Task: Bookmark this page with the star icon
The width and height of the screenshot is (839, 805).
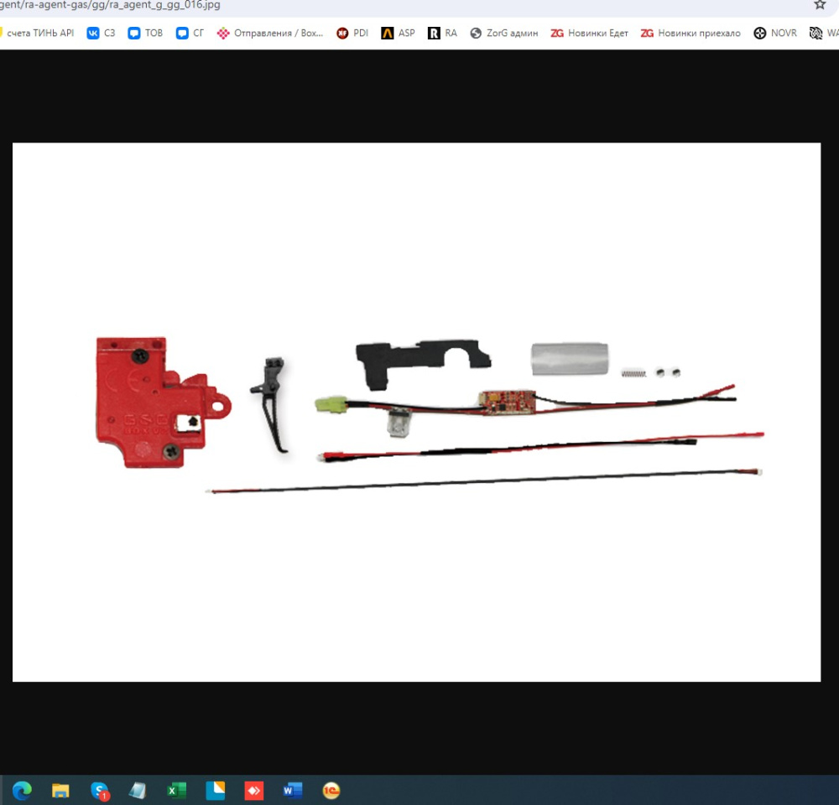Action: pos(820,5)
